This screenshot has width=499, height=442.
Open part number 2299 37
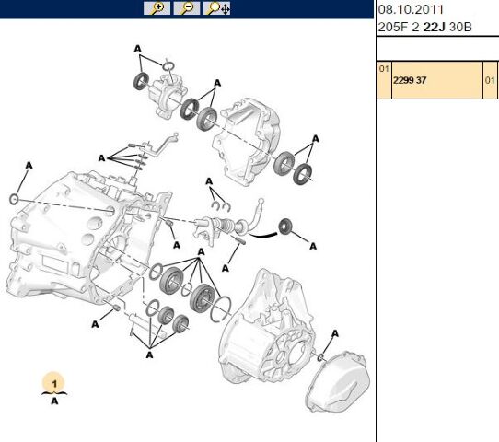[x=410, y=80]
